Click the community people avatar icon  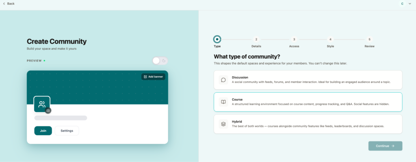(x=42, y=104)
